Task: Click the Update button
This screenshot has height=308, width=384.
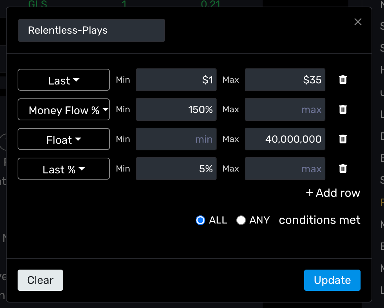Action: click(332, 280)
